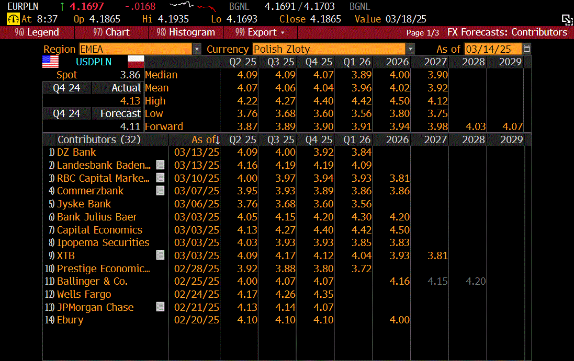574x361 pixels.
Task: Sort contributors by the As of column
Action: [x=205, y=139]
